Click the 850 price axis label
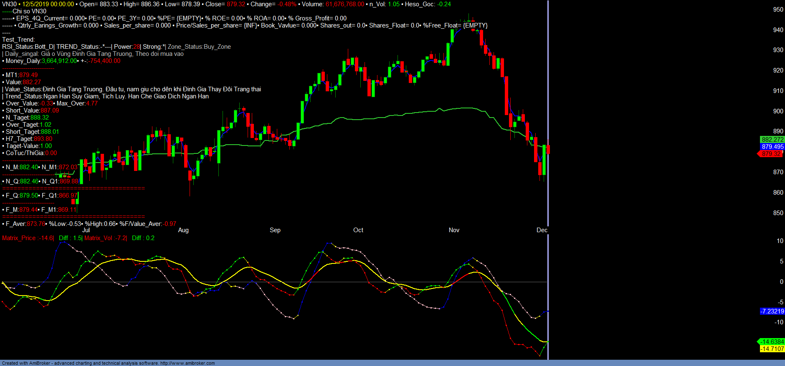The height and width of the screenshot is (366, 785). click(778, 213)
